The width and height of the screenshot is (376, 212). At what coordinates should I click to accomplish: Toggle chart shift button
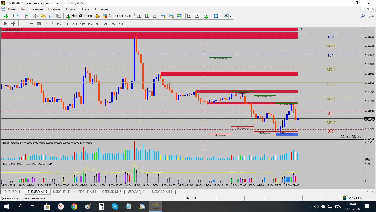(x=197, y=16)
